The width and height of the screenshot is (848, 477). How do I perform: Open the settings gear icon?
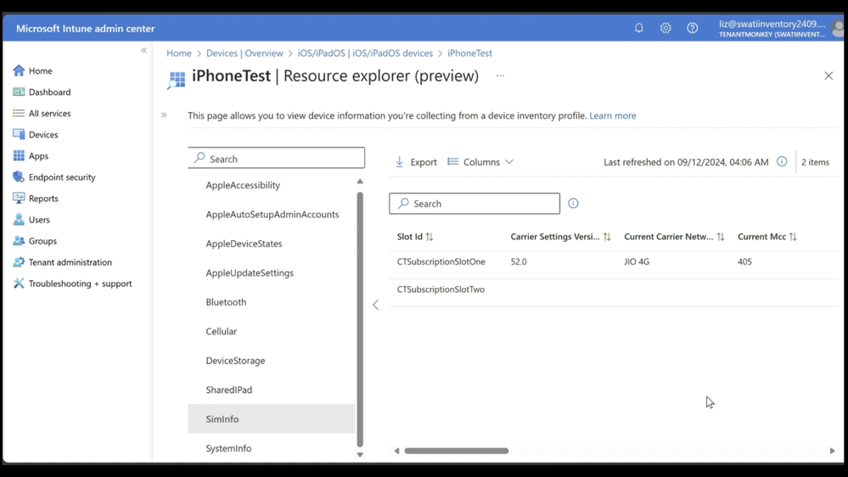tap(665, 28)
